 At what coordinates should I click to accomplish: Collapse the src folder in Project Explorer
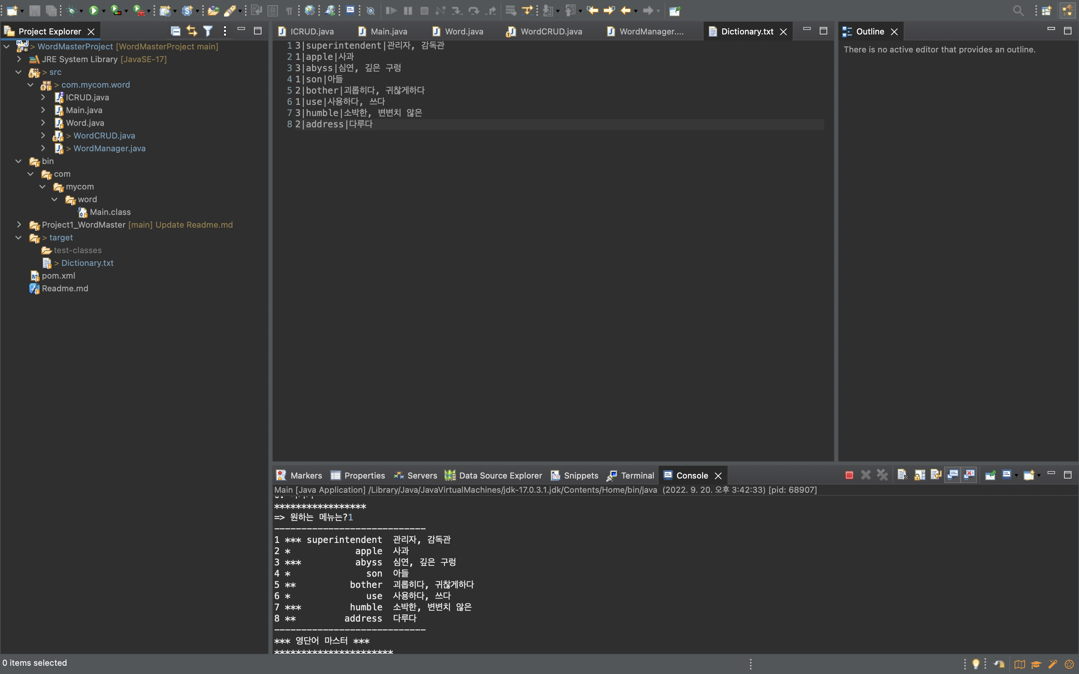[x=18, y=72]
